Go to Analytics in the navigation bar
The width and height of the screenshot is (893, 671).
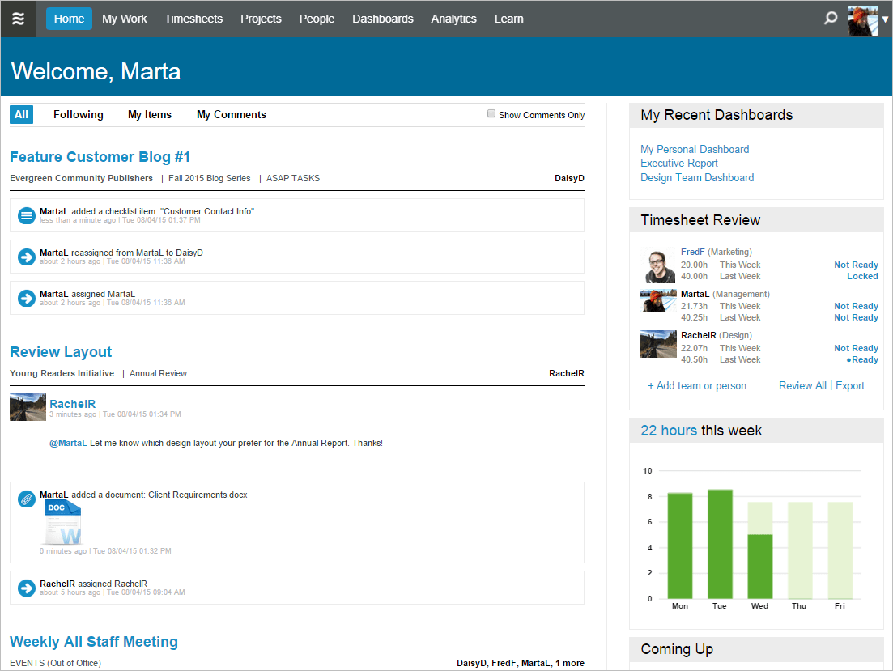pos(453,19)
